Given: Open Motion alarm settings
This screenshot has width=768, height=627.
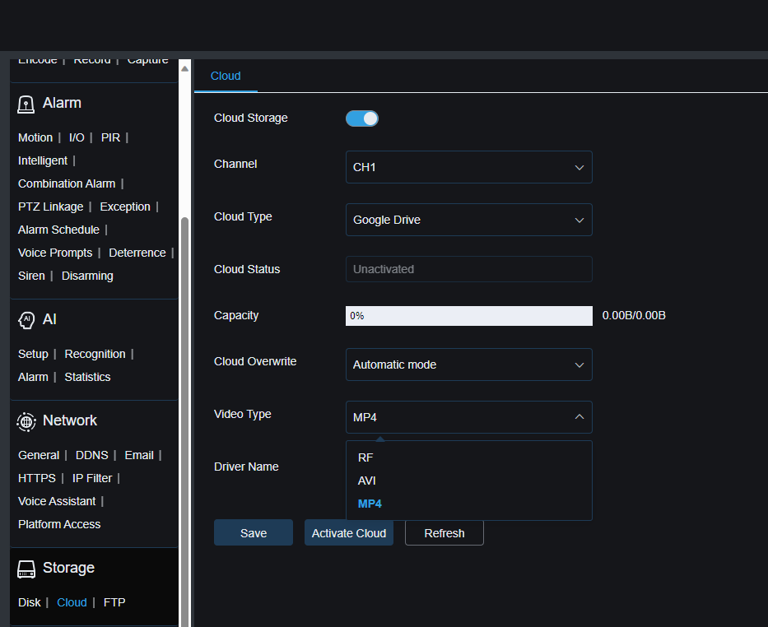Looking at the screenshot, I should pos(35,137).
